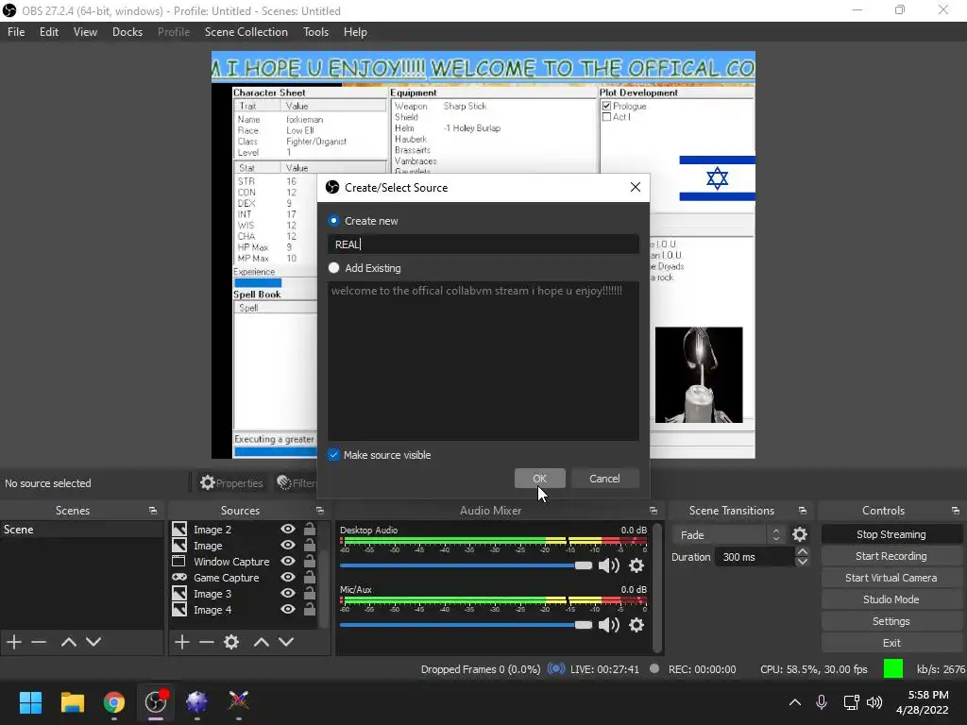Hide the Image 3 source

point(287,593)
